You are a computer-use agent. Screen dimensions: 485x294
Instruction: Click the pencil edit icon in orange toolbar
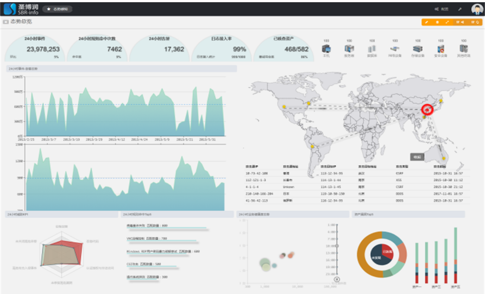coord(427,22)
